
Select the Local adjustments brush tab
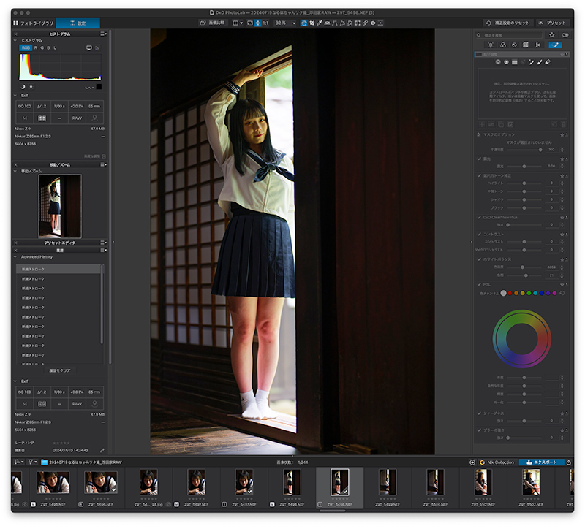[x=555, y=45]
